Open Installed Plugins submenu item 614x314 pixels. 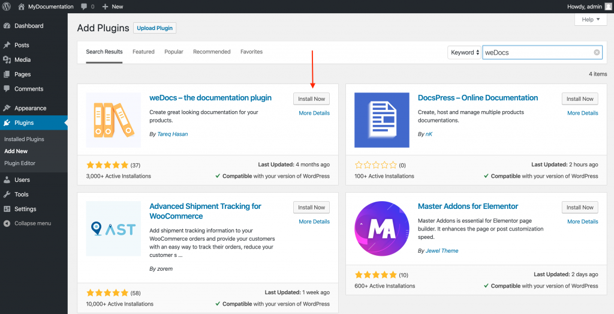[x=24, y=139]
